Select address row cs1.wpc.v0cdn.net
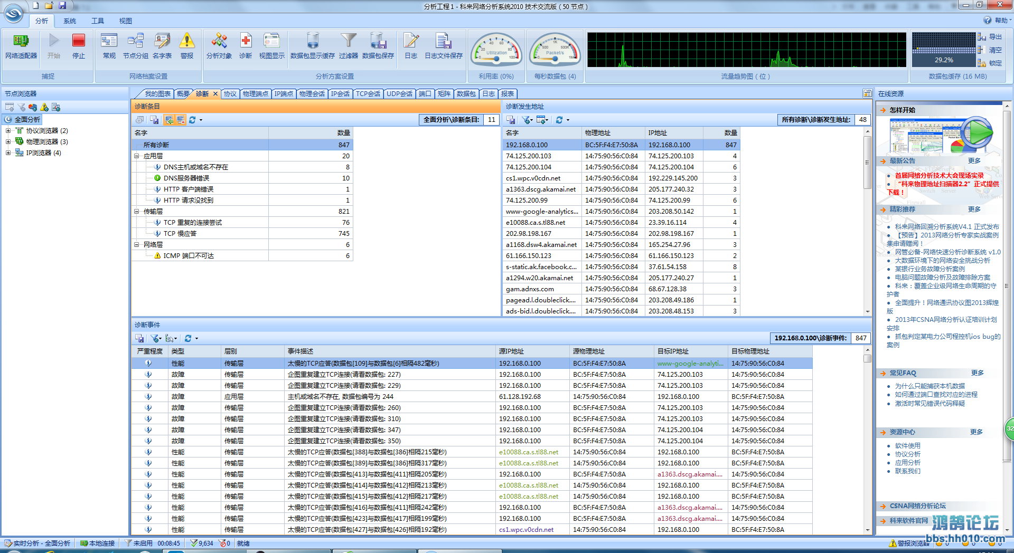 tap(621, 178)
